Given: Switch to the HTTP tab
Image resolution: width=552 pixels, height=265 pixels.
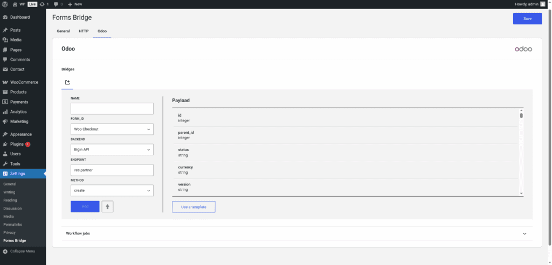Looking at the screenshot, I should pyautogui.click(x=84, y=31).
